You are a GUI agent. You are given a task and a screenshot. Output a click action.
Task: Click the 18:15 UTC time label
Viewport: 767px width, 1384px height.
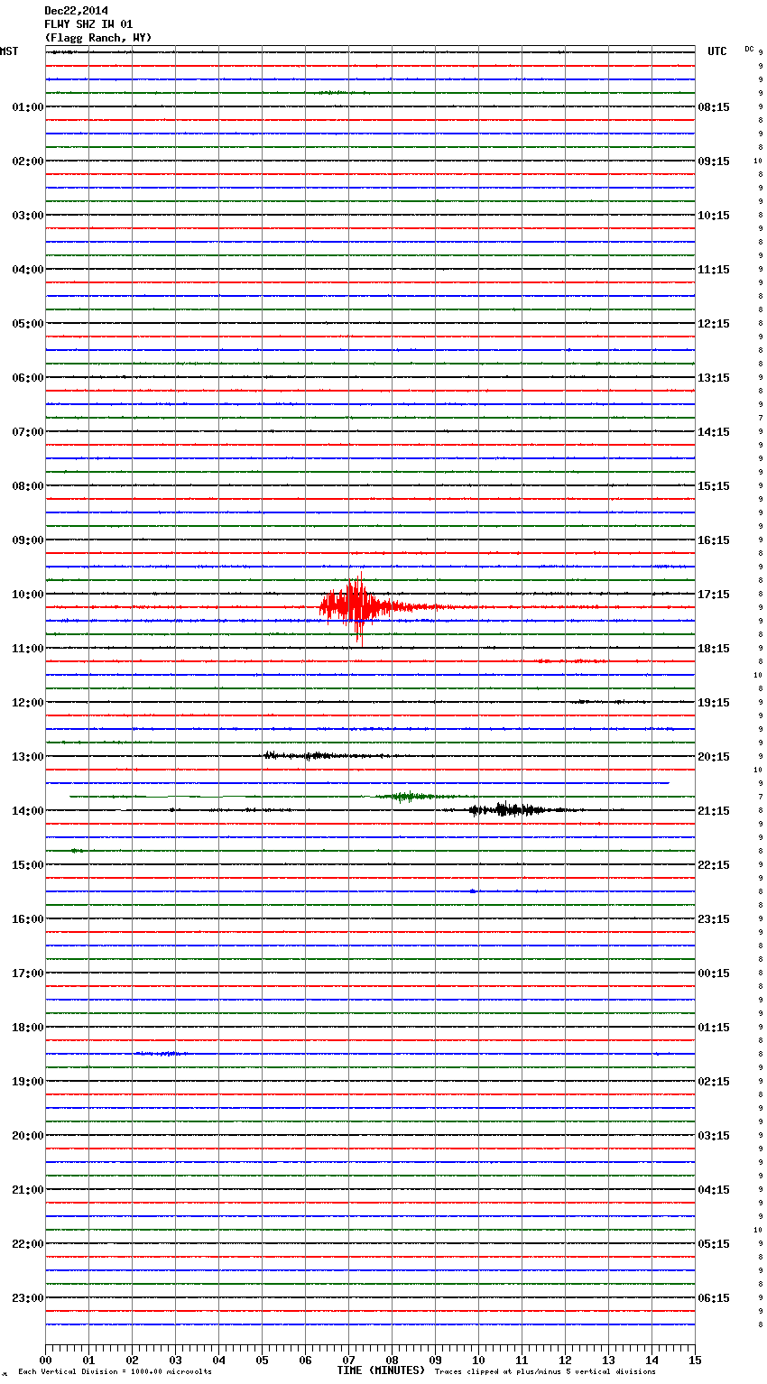714,649
